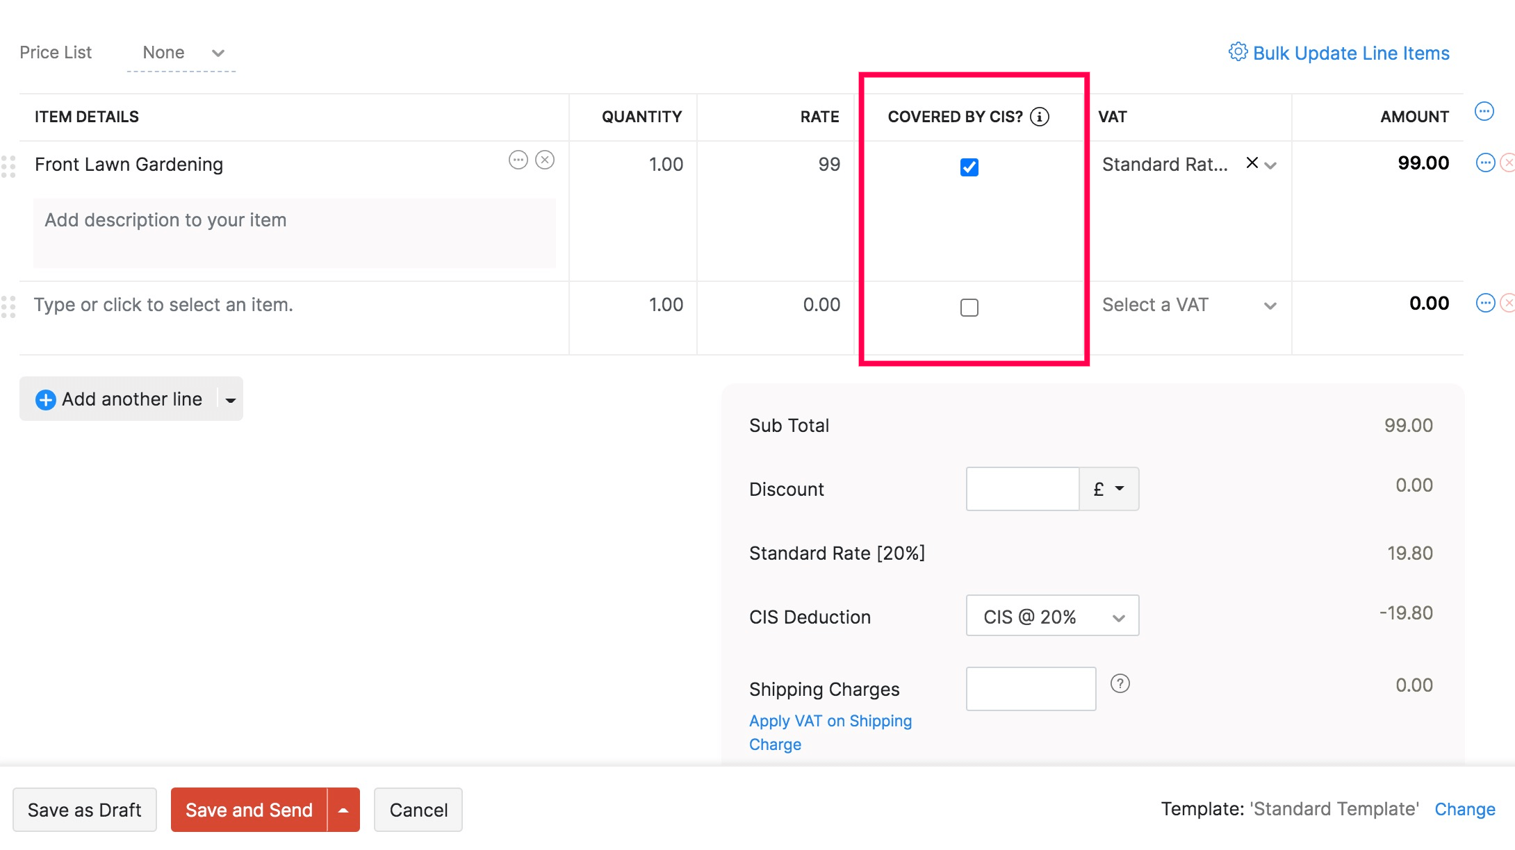Delete the second line item with the red remove icon
1515x850 pixels.
click(x=1509, y=303)
